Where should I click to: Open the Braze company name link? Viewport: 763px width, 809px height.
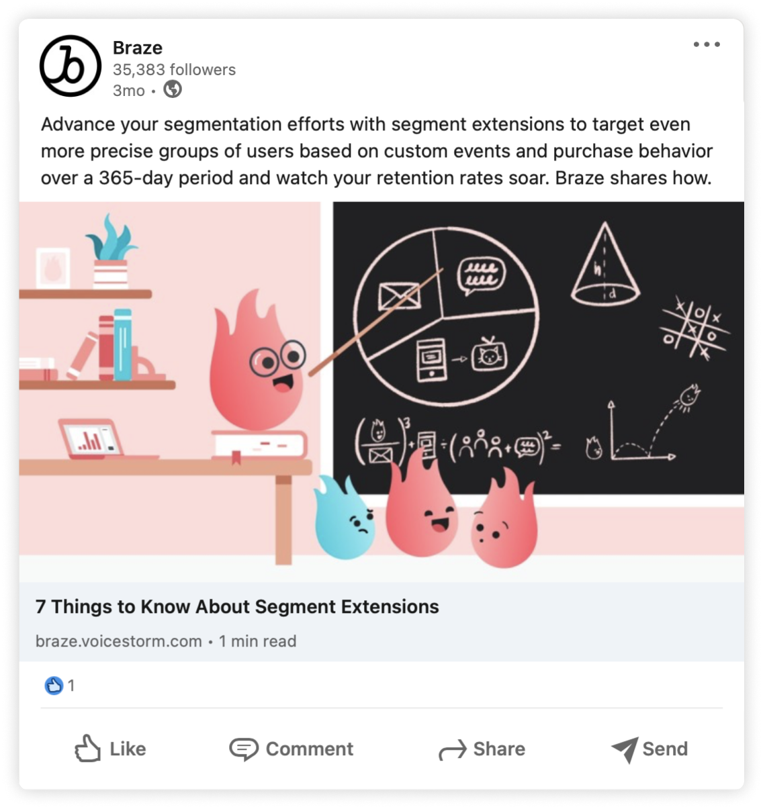click(x=138, y=48)
